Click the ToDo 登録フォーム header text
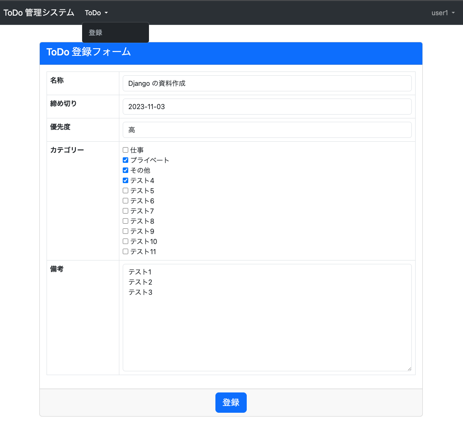This screenshot has width=463, height=436. click(88, 52)
